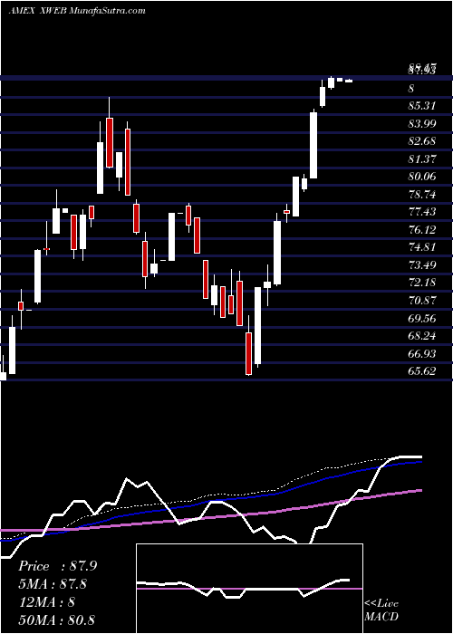Click the 82.68 price axis label
Image resolution: width=453 pixels, height=634 pixels.
(x=422, y=141)
